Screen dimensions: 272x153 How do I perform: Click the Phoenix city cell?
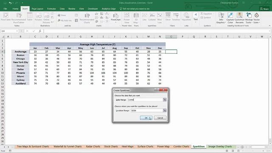pos(20,73)
